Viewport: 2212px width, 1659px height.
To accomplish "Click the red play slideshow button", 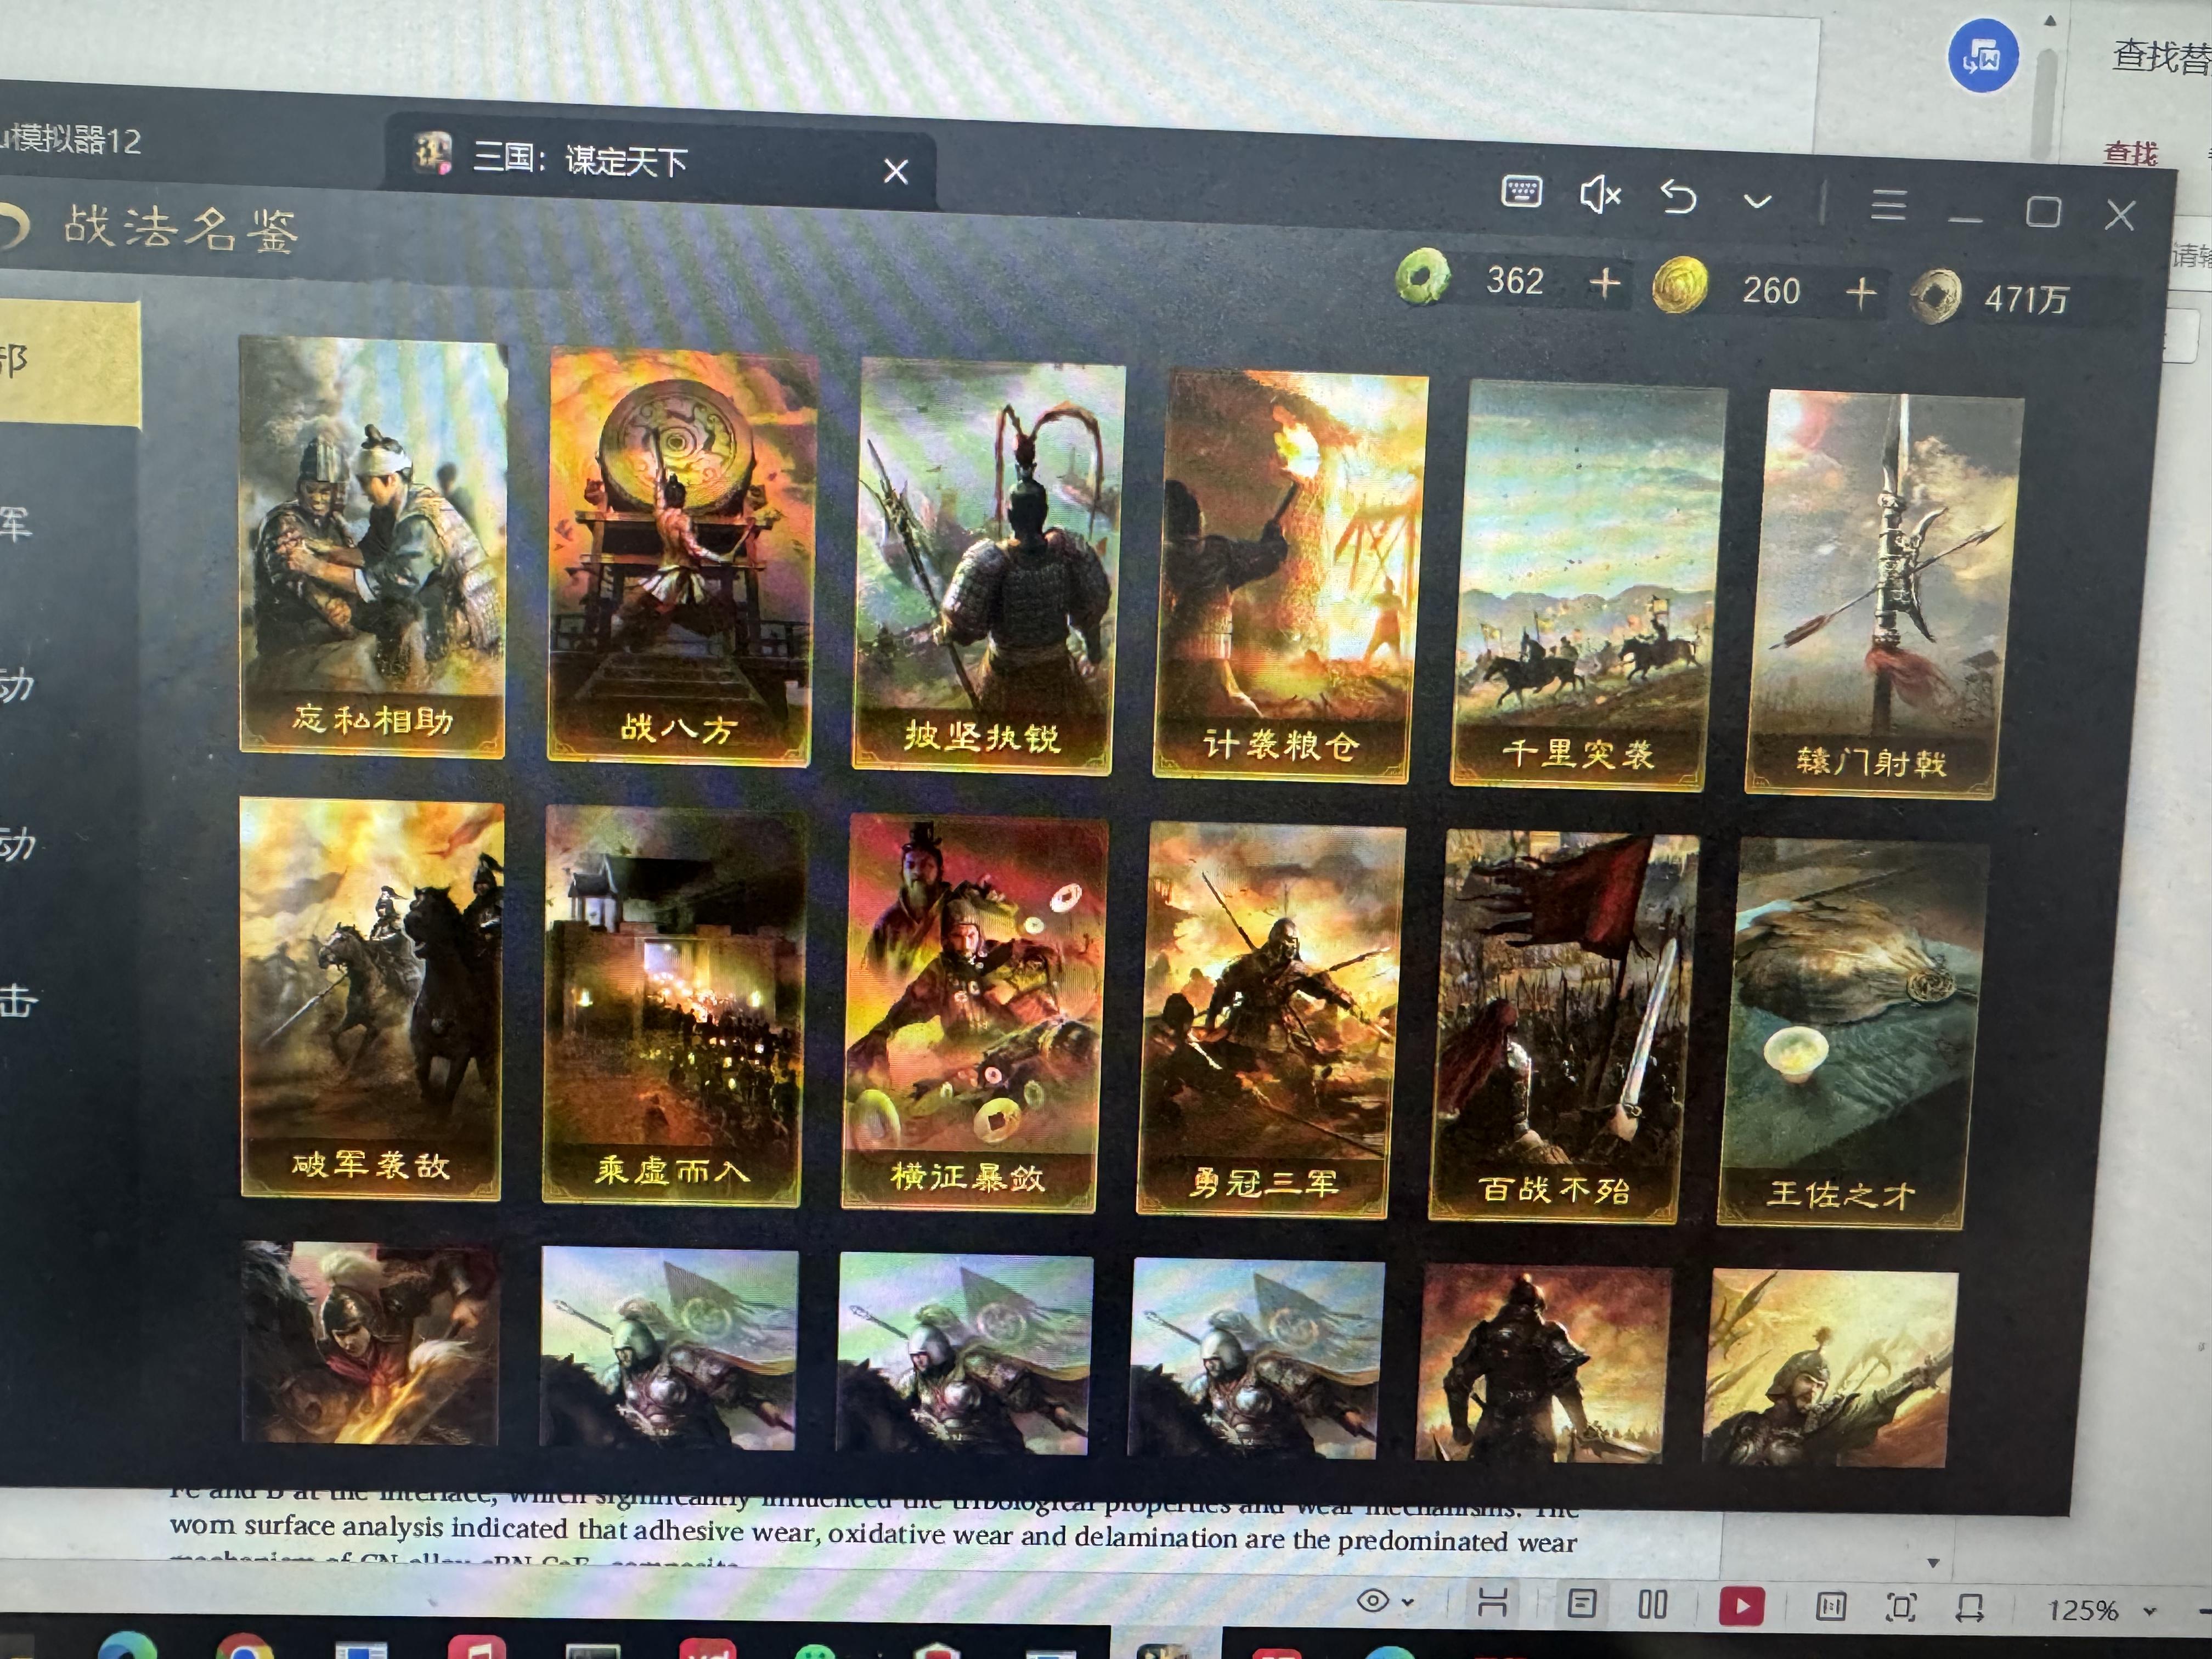I will pyautogui.click(x=1741, y=1606).
